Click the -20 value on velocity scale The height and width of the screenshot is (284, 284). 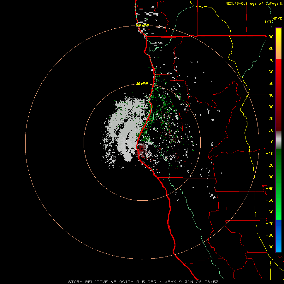pyautogui.click(x=270, y=165)
